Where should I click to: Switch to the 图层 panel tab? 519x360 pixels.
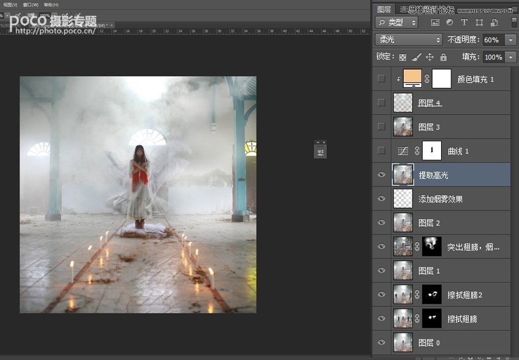coord(384,10)
